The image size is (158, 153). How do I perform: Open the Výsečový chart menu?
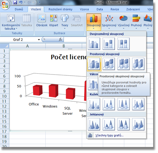coord(123,22)
